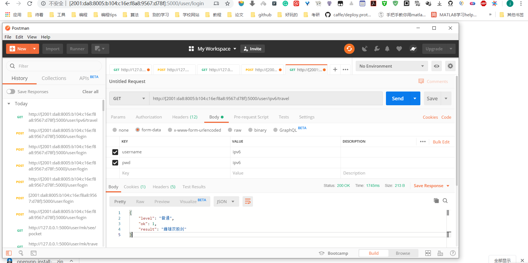This screenshot has height=263, width=528.
Task: Toggle the Save Responses switch
Action: (x=11, y=92)
